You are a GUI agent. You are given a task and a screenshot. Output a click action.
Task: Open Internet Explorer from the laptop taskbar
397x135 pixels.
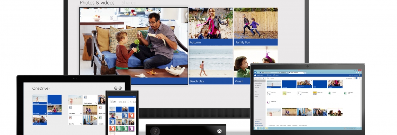(x=261, y=128)
